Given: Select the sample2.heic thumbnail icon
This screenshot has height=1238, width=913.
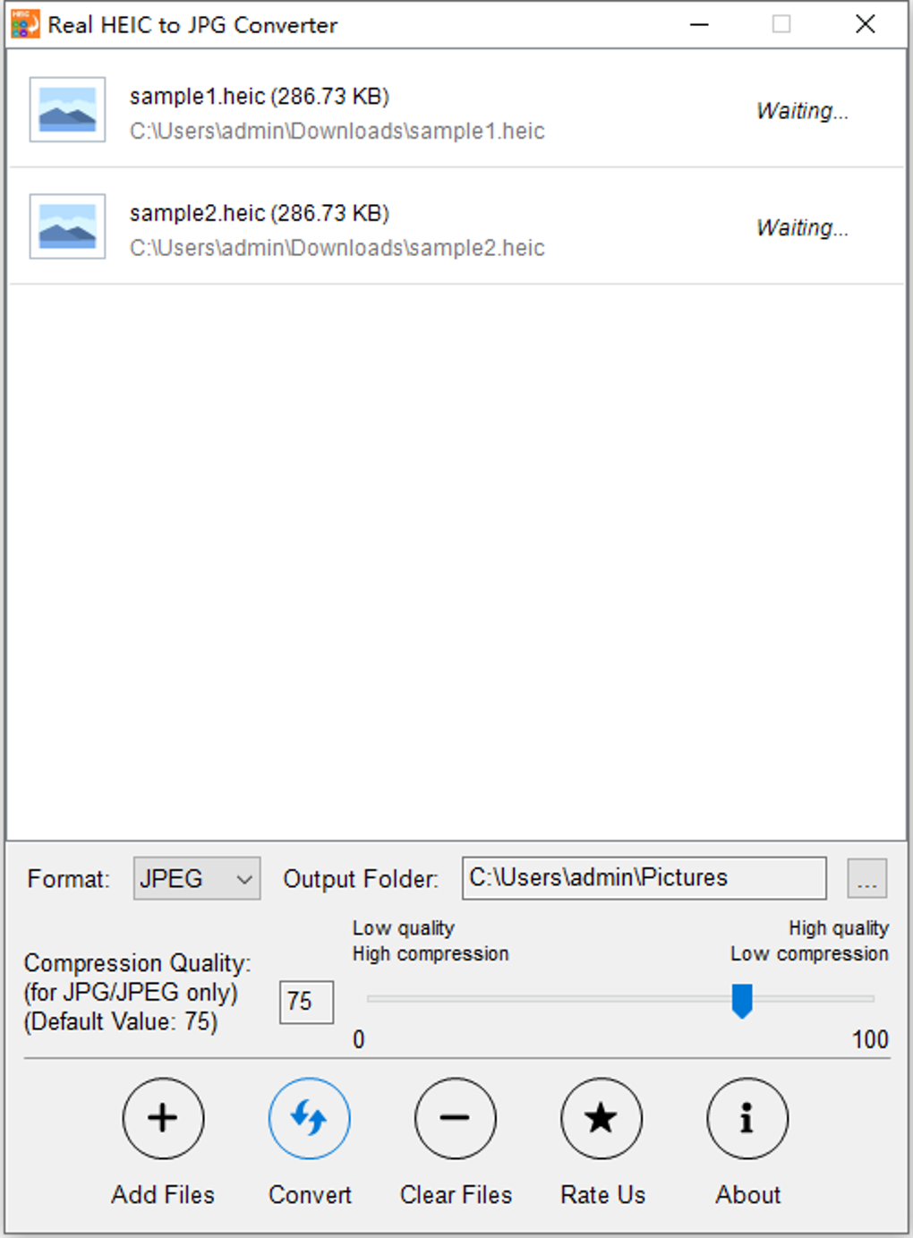Looking at the screenshot, I should (x=67, y=226).
